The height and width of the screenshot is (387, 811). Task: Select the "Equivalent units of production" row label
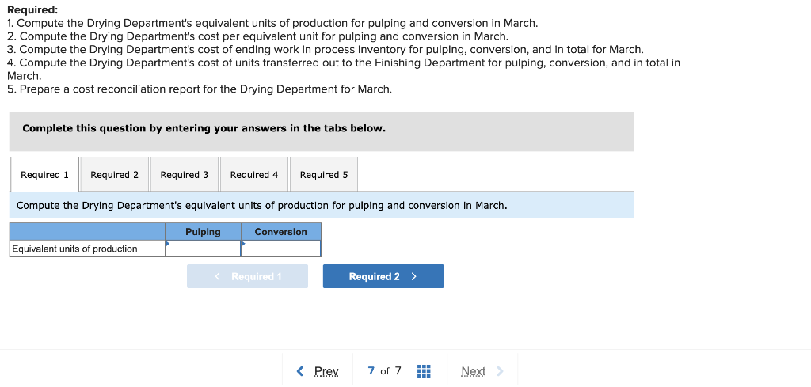75,249
